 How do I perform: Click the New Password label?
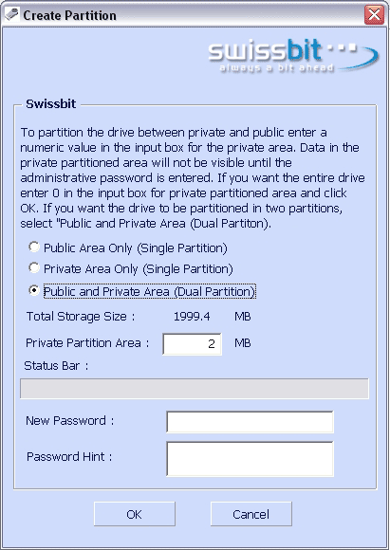(70, 420)
